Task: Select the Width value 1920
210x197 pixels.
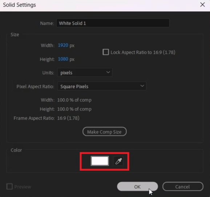Action: [x=63, y=45]
